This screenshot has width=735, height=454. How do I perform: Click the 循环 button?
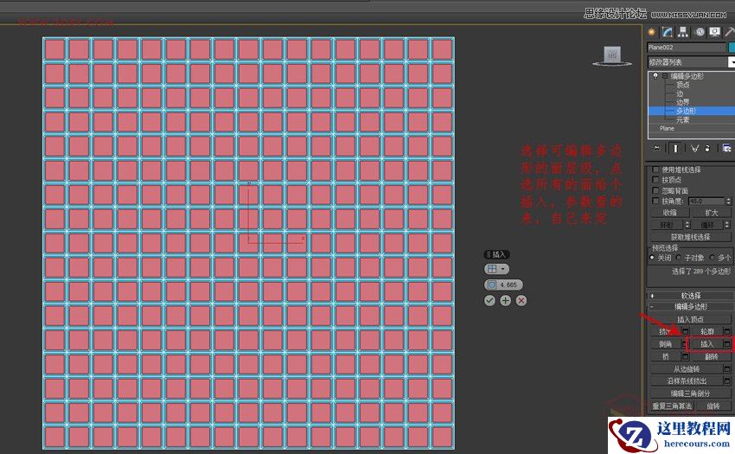pyautogui.click(x=708, y=225)
